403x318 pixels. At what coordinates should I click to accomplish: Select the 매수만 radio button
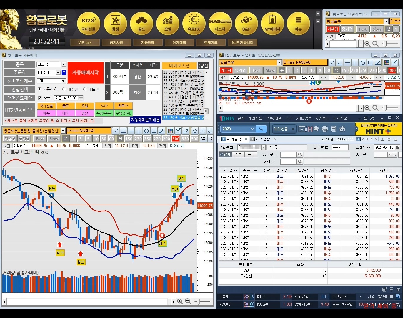pos(64,89)
